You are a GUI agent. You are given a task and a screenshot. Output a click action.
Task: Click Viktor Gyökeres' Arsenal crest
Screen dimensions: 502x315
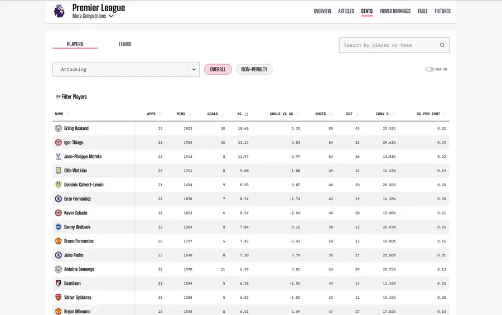(58, 297)
